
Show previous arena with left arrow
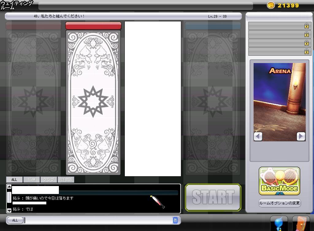tap(258, 136)
